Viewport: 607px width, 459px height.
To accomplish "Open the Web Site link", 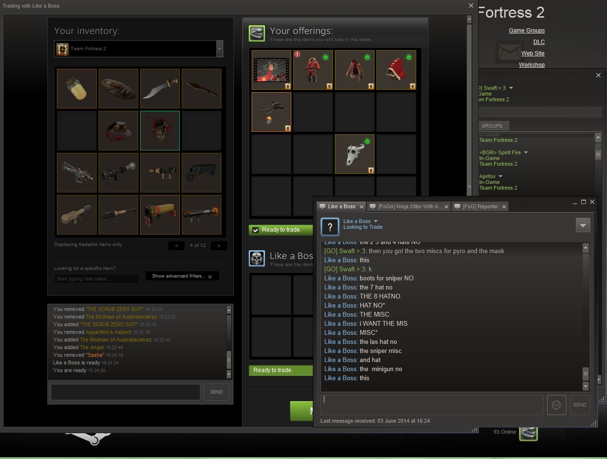I will coord(533,53).
